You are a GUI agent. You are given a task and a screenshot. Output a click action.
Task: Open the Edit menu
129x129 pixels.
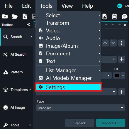(x=26, y=6)
